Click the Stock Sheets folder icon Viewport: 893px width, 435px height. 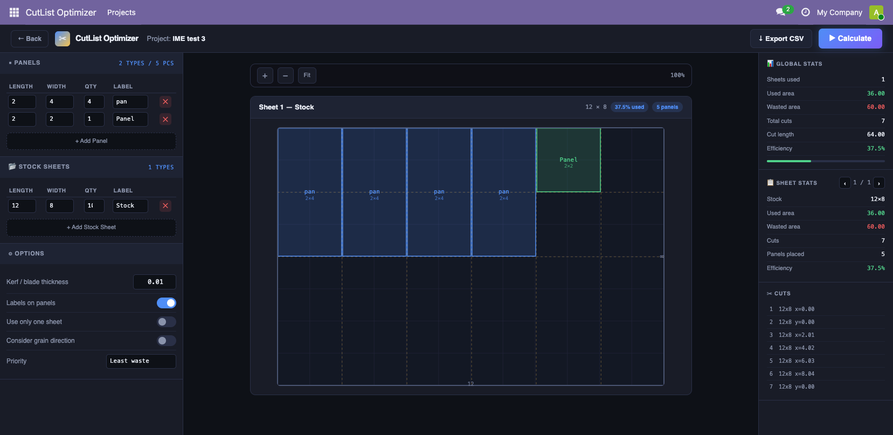point(12,167)
